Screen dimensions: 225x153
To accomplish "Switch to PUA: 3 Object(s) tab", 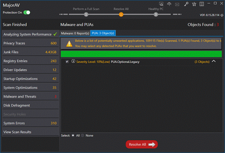I will point(103,33).
